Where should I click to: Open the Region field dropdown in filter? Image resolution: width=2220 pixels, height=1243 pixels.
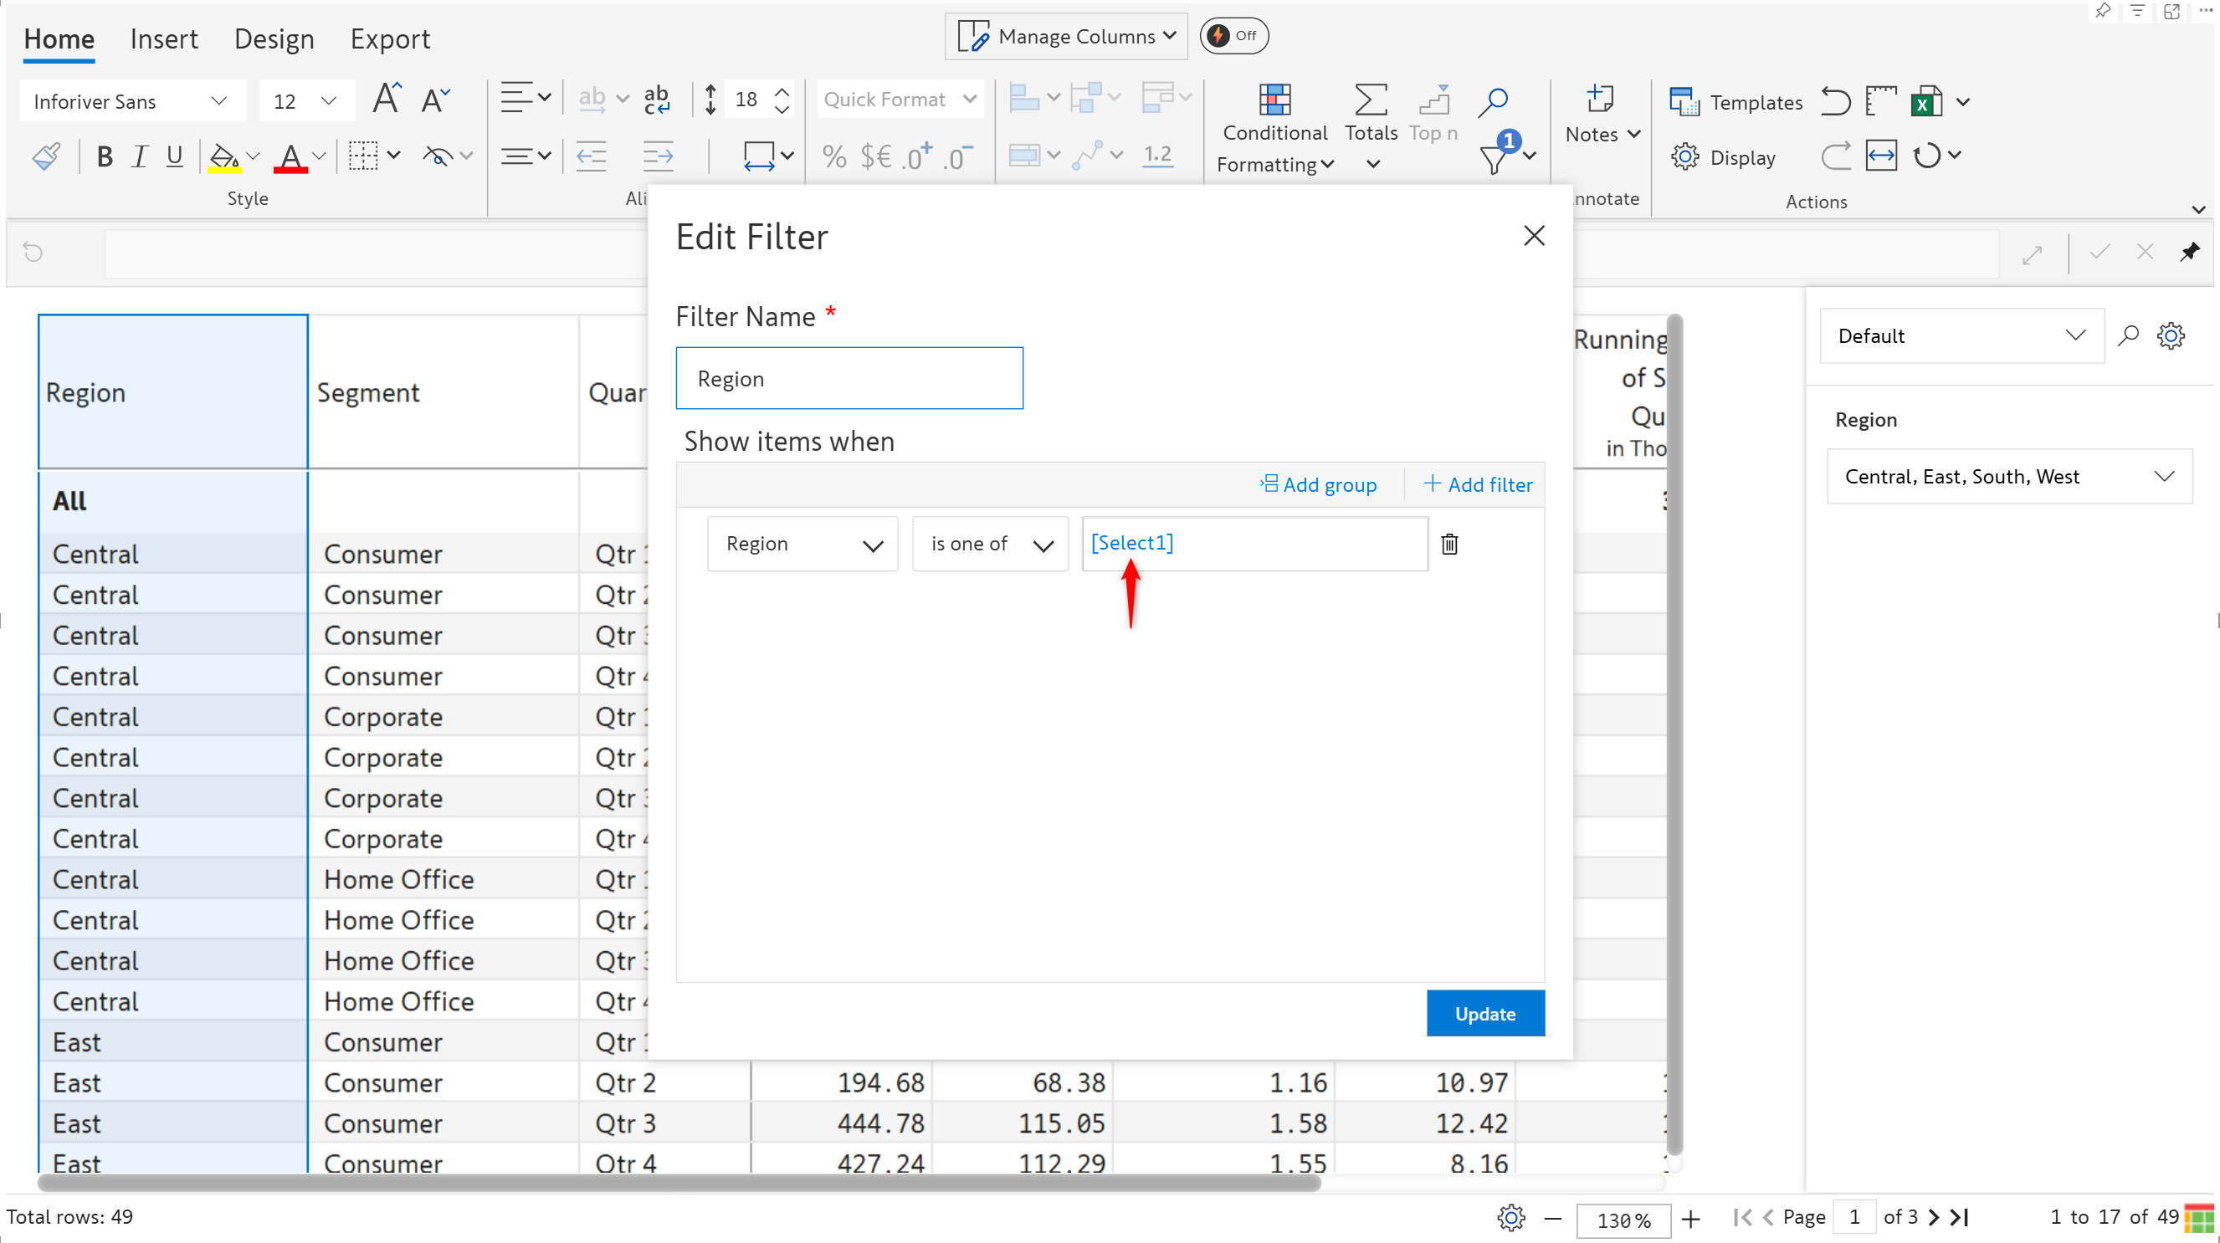coord(802,544)
